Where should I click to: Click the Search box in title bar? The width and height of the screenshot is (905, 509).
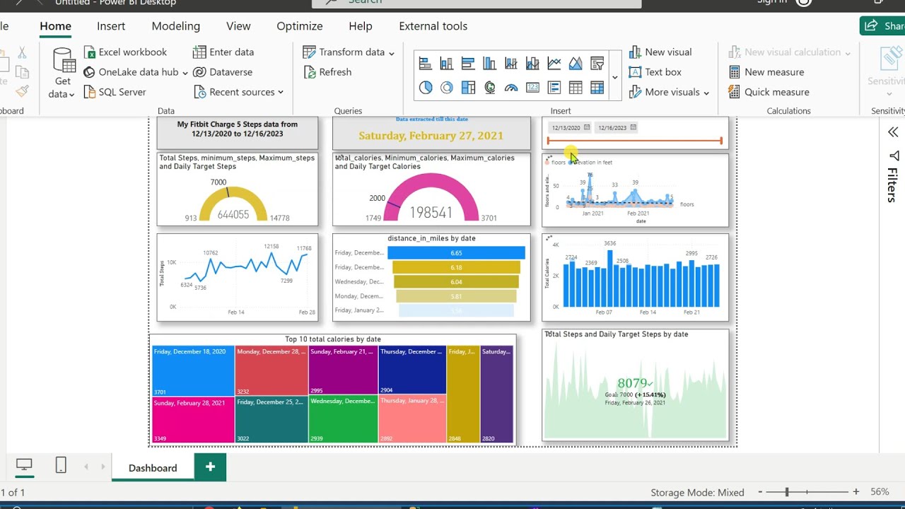(477, 3)
